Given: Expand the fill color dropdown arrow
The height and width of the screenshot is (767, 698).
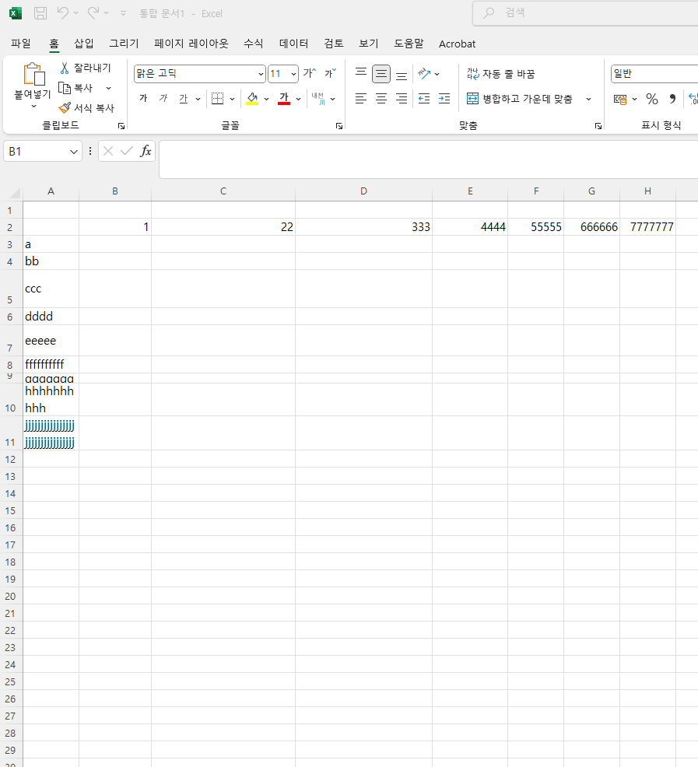Looking at the screenshot, I should [x=266, y=99].
